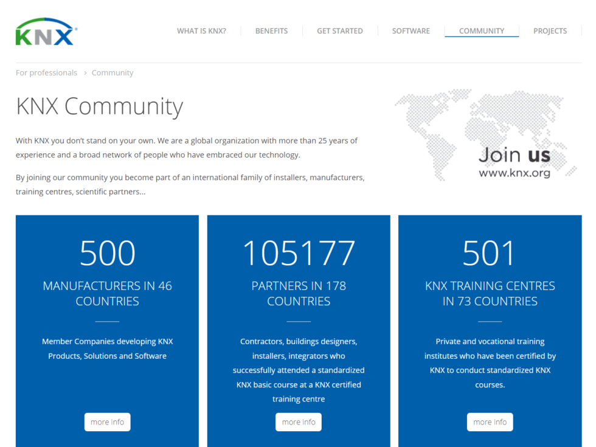Image resolution: width=596 pixels, height=447 pixels.
Task: Open the BENEFITS menu item
Action: (271, 31)
